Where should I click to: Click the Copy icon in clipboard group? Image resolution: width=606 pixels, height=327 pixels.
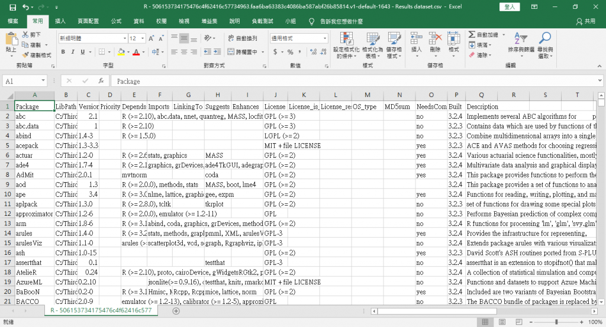[x=25, y=45]
